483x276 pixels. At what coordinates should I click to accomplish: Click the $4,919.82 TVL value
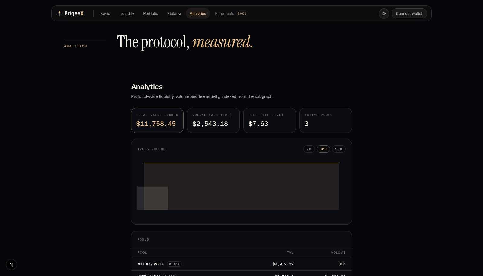(283, 264)
